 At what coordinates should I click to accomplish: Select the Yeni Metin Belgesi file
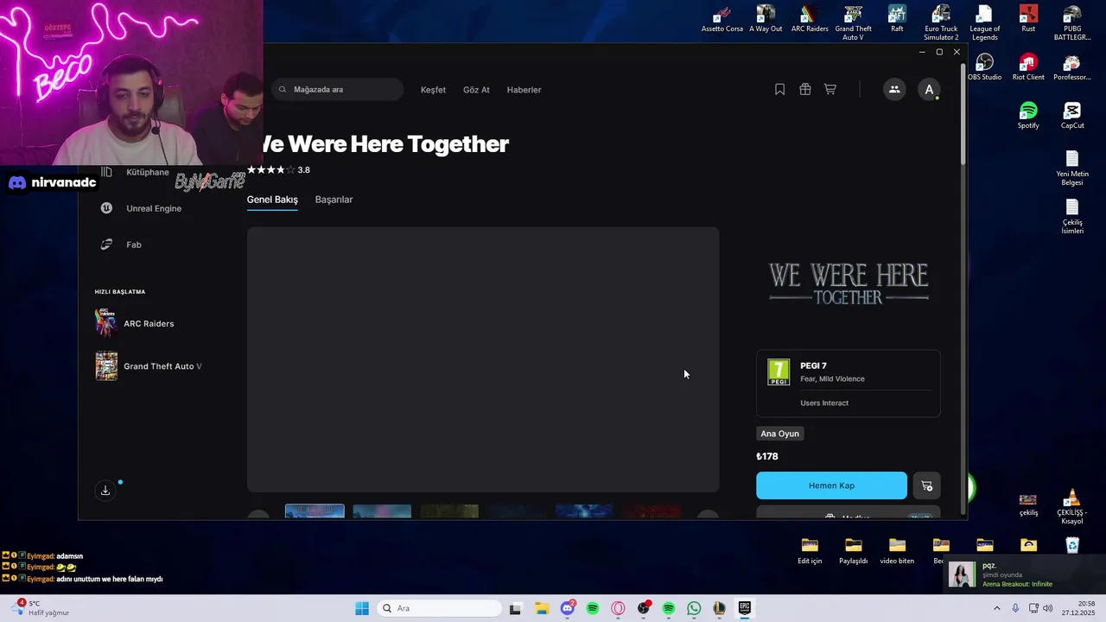1072,168
